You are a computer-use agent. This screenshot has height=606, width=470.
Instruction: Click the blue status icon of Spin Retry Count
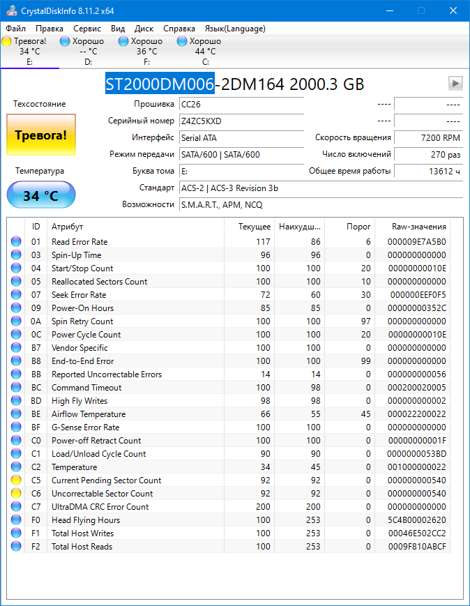pyautogui.click(x=16, y=321)
